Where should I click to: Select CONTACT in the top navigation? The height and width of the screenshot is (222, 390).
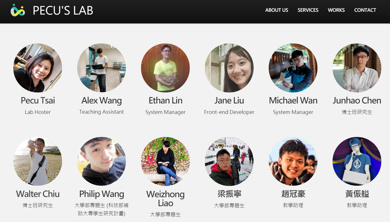(365, 10)
